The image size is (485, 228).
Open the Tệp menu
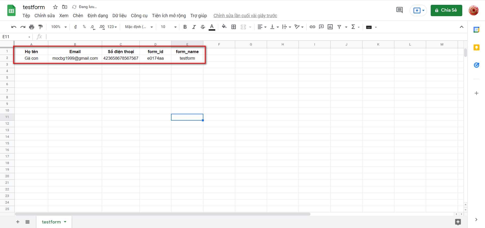click(26, 16)
